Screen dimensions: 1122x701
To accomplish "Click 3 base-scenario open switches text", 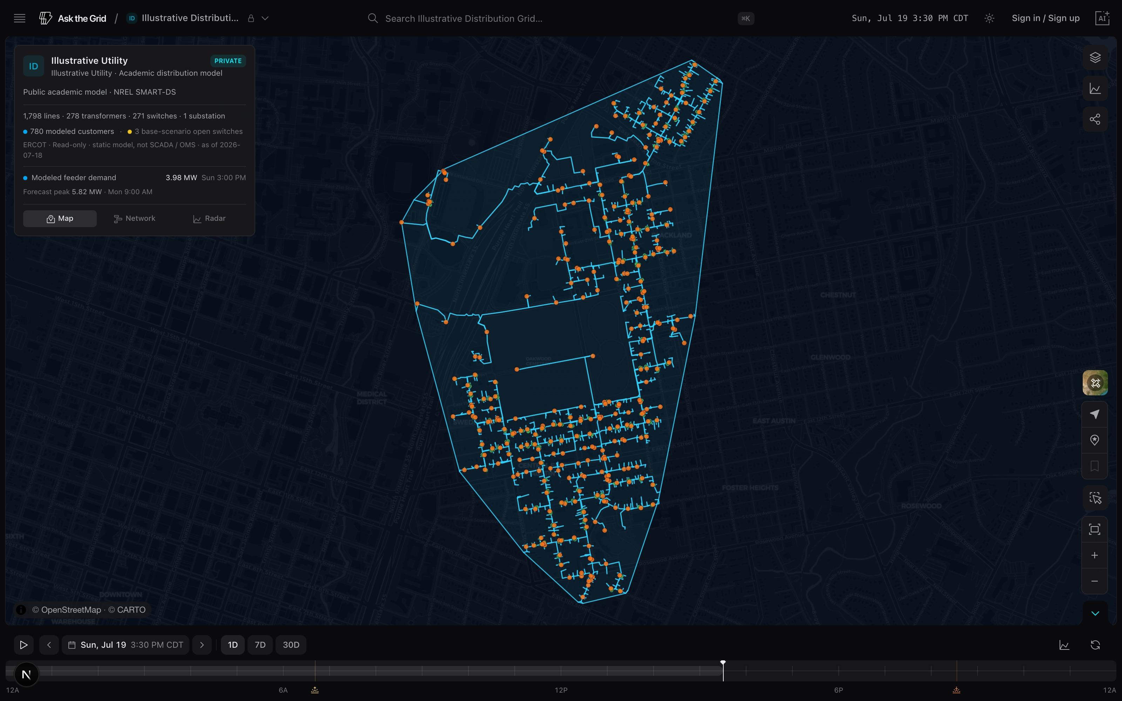I will [x=189, y=131].
